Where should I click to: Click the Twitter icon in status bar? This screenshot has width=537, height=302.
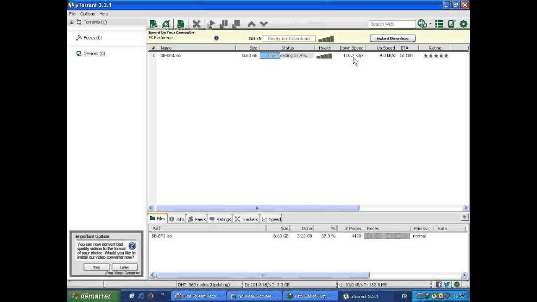point(447,284)
